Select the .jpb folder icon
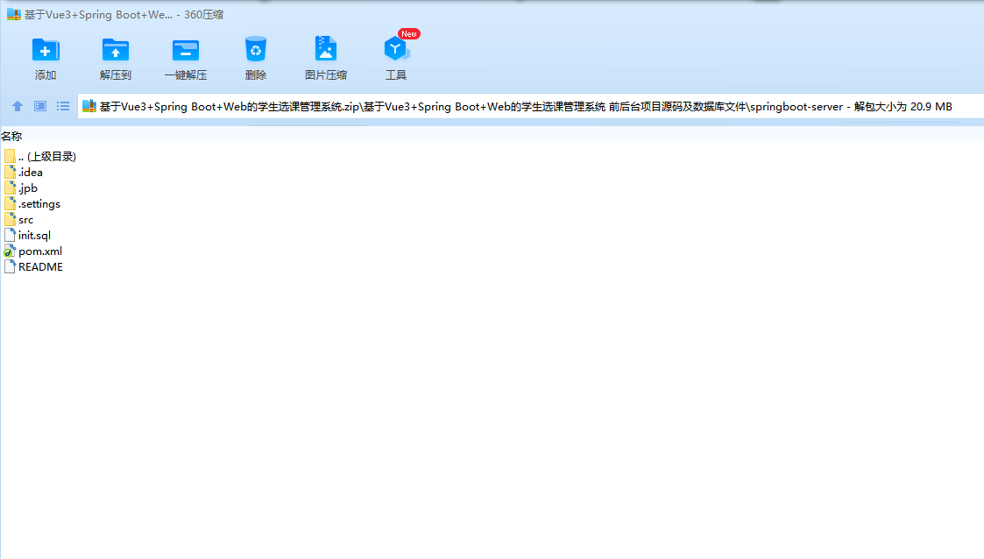This screenshot has height=559, width=984. (10, 188)
